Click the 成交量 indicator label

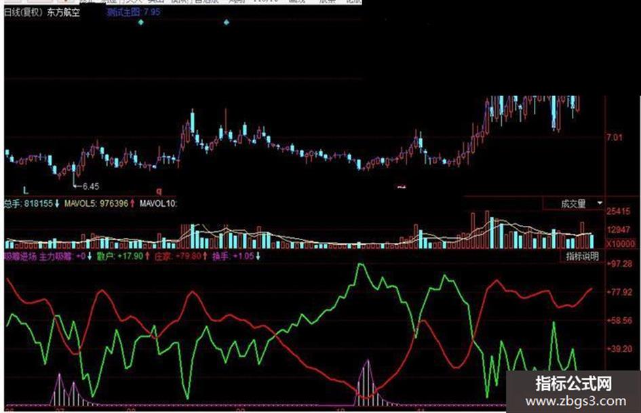[573, 203]
